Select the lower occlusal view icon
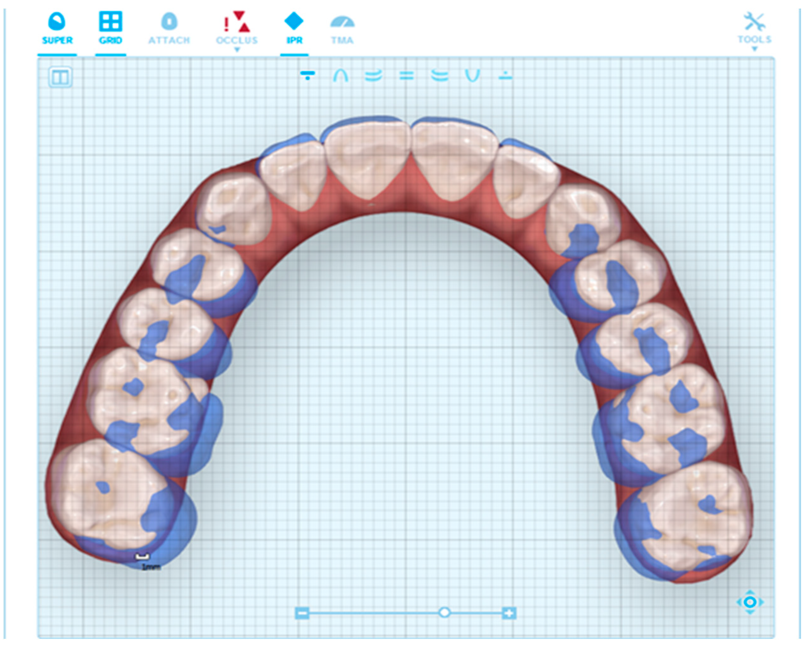 (x=505, y=76)
